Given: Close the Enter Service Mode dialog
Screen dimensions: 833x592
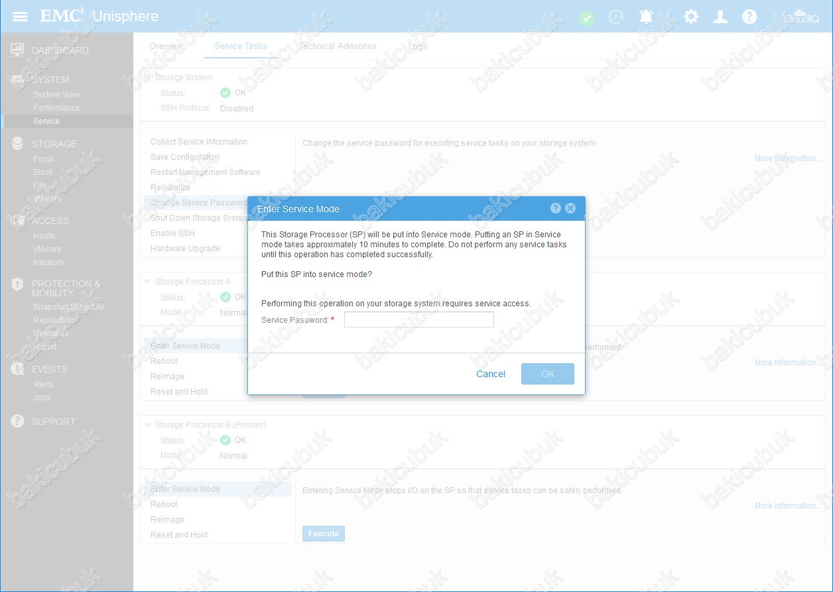Looking at the screenshot, I should point(570,208).
